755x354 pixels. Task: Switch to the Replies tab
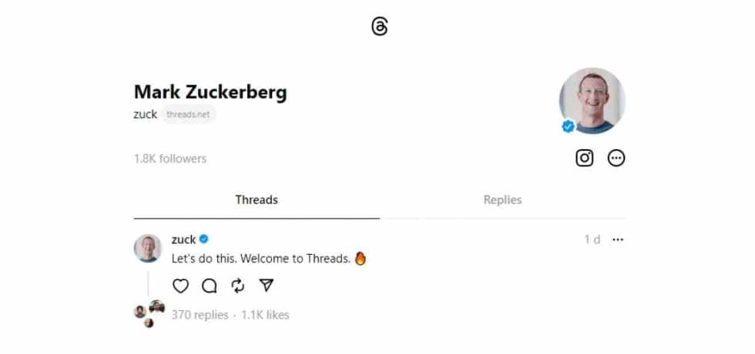click(502, 200)
